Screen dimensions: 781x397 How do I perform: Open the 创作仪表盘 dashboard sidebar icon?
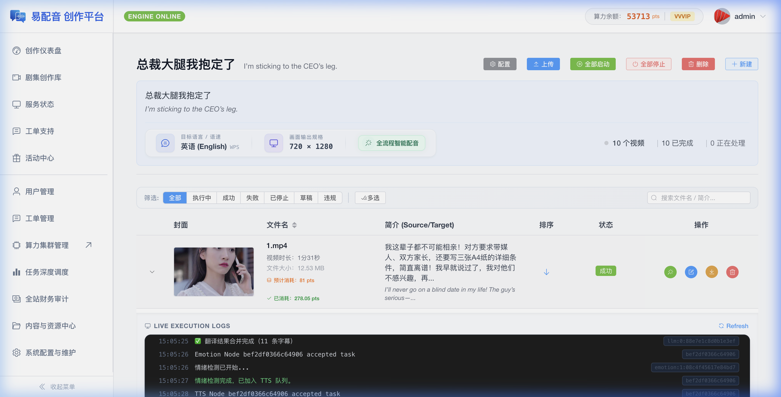(x=16, y=51)
